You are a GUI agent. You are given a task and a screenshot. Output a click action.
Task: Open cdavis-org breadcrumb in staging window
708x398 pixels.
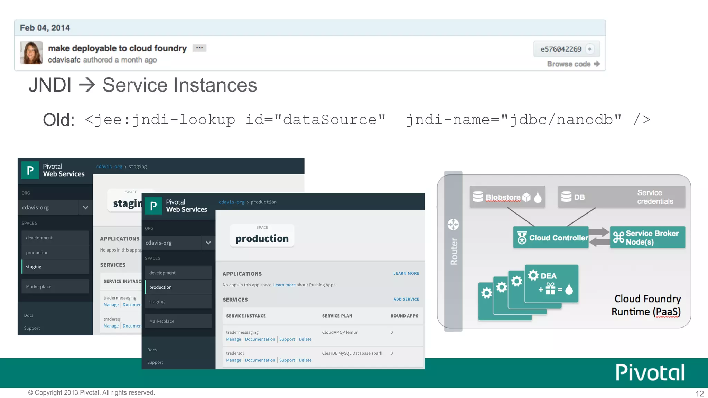109,167
